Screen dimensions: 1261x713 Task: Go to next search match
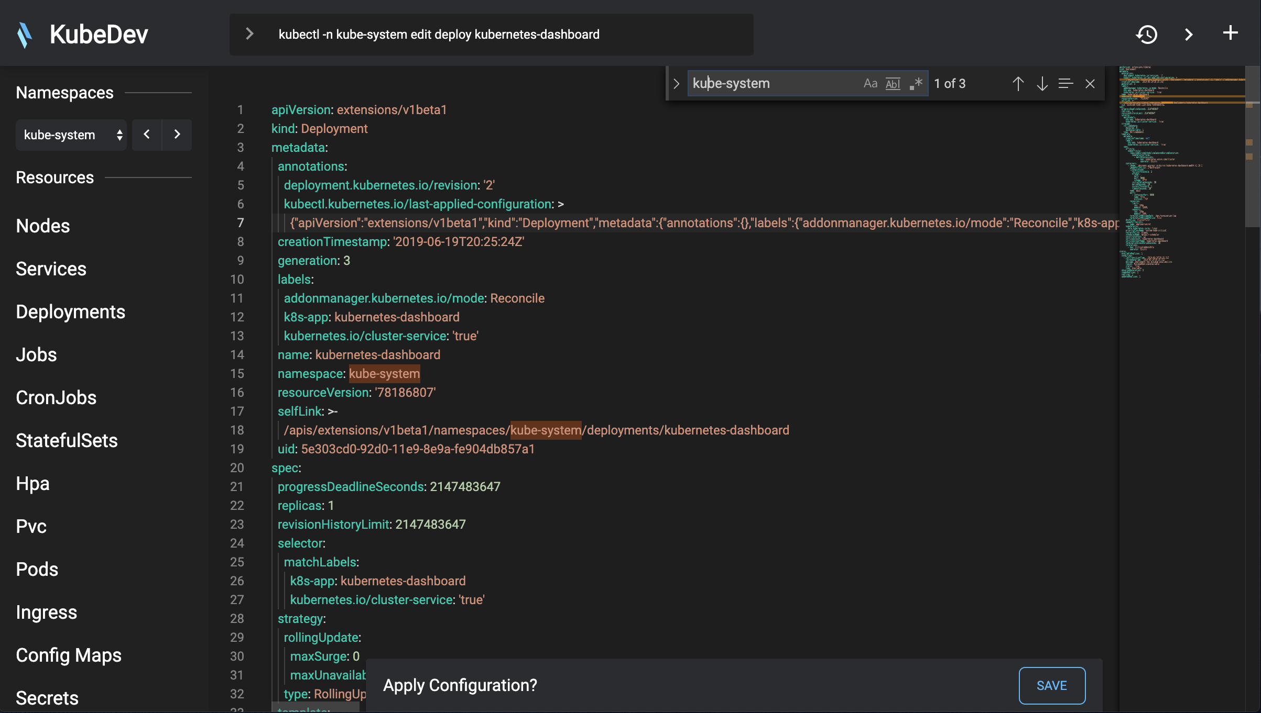pos(1042,84)
